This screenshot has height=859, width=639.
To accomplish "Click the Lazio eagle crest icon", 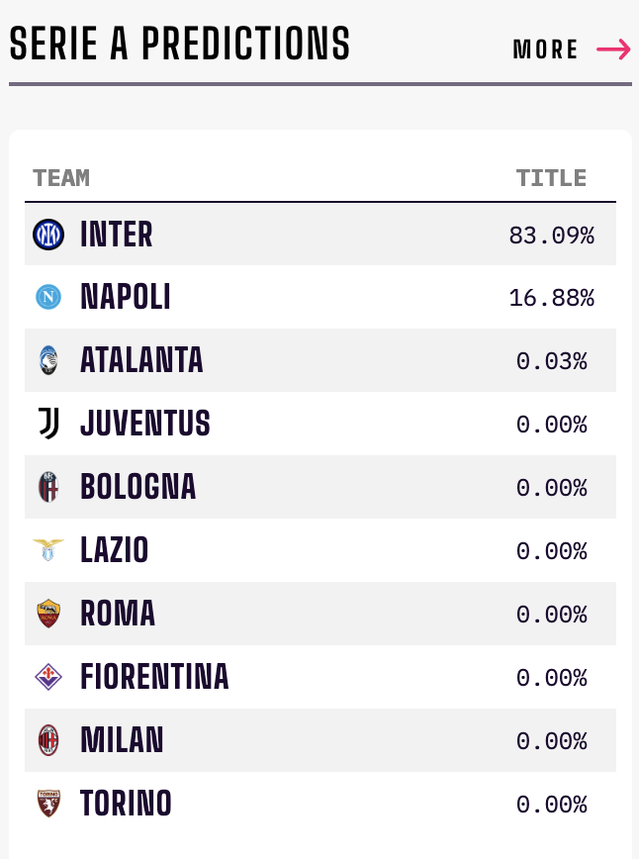I will (48, 550).
